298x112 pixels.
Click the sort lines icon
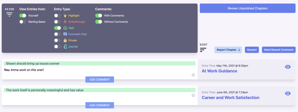click(x=203, y=50)
